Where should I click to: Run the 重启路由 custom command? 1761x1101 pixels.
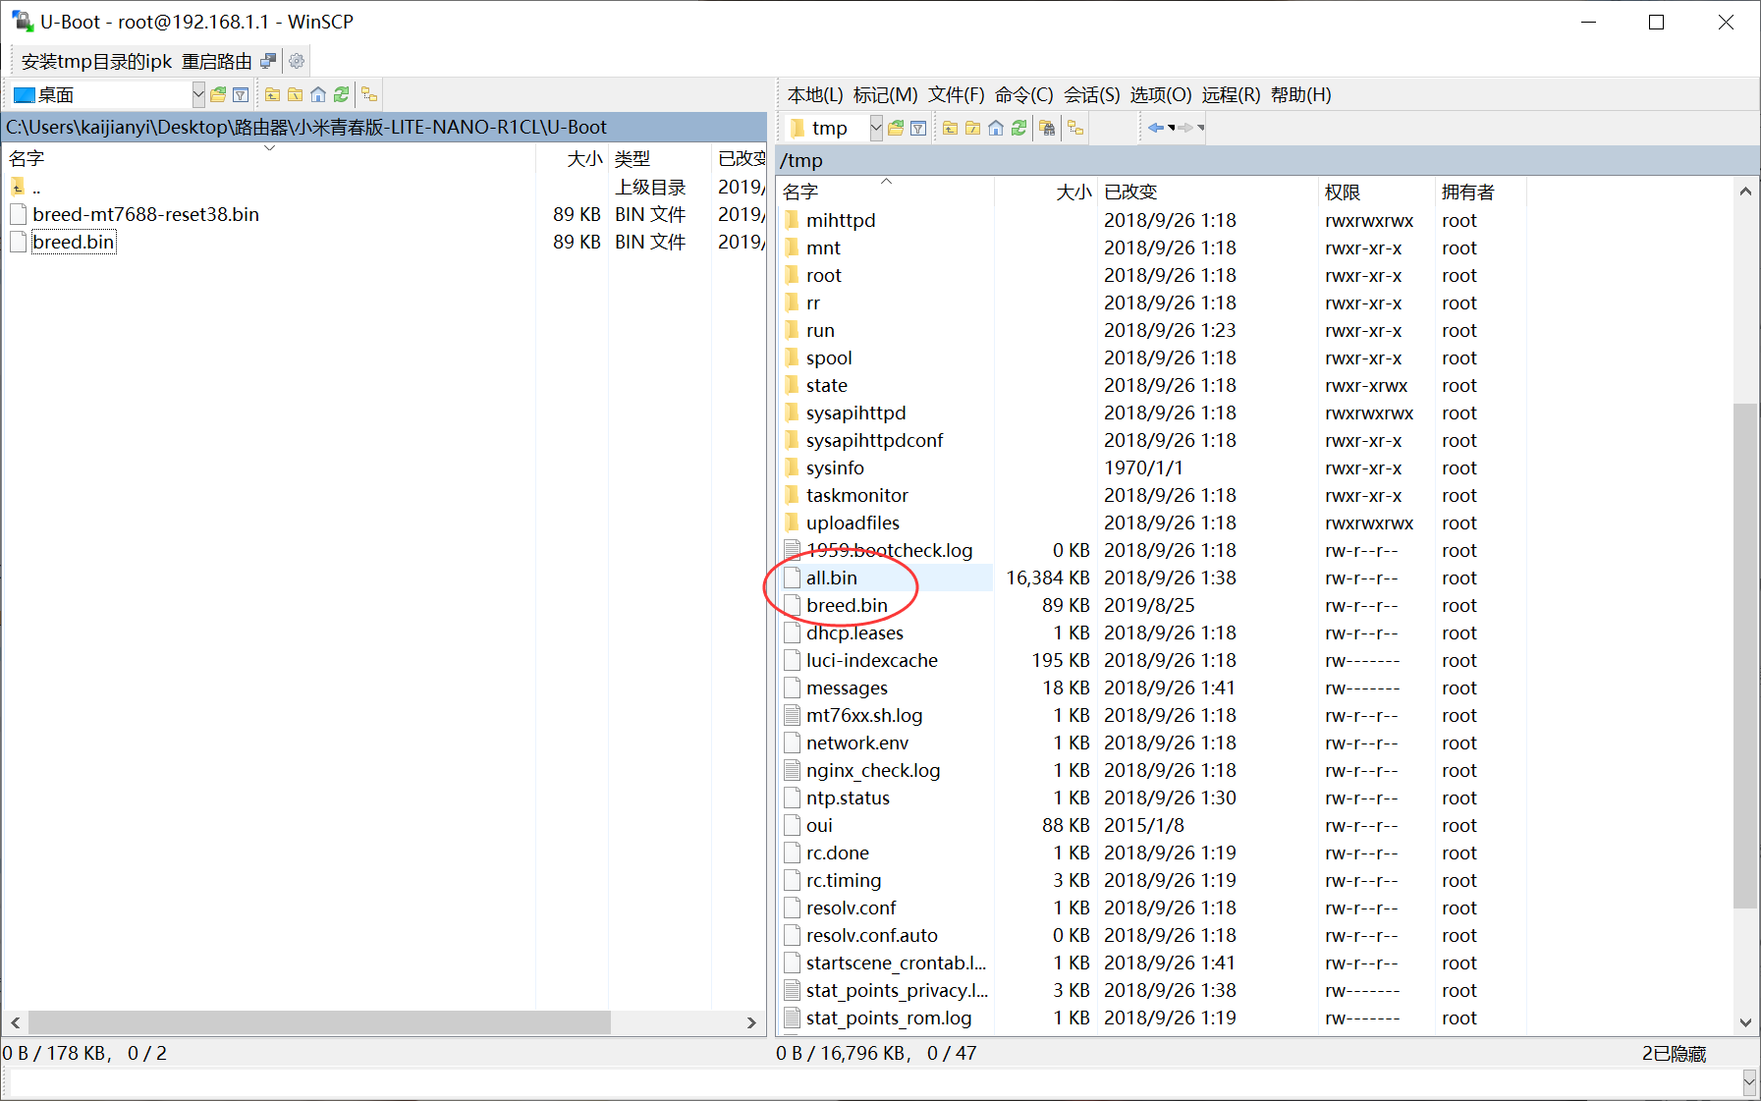coord(216,61)
